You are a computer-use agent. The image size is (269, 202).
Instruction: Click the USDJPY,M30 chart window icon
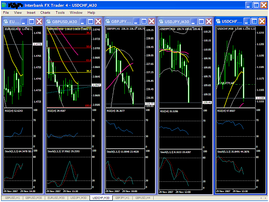click(x=161, y=21)
